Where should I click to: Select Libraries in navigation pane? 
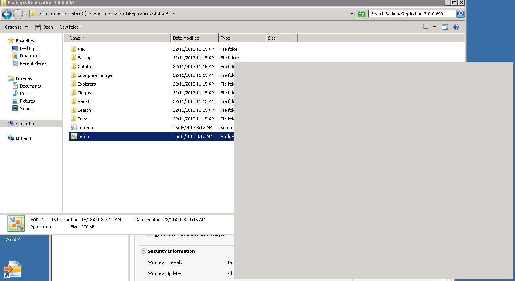pyautogui.click(x=24, y=78)
